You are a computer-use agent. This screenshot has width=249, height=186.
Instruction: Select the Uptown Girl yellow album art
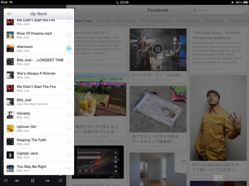[x=10, y=128]
